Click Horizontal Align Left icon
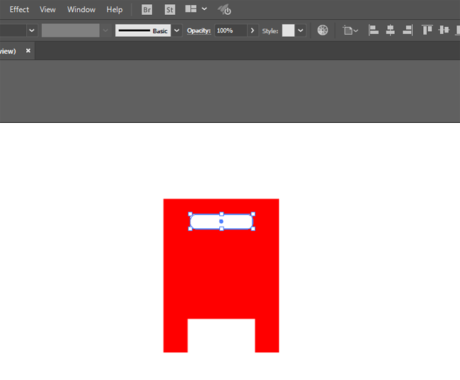 pos(373,30)
